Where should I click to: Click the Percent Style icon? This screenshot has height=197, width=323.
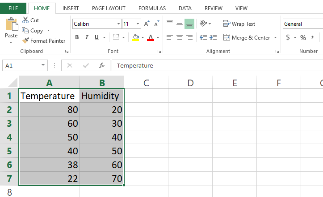click(x=303, y=38)
